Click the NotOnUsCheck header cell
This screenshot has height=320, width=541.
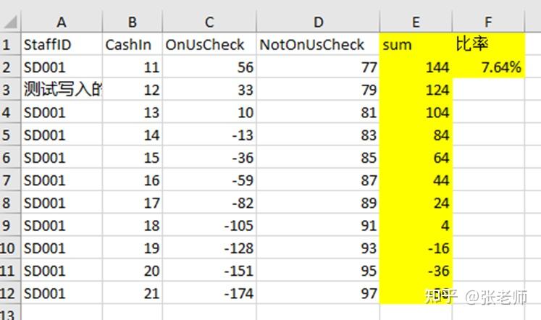click(x=317, y=45)
